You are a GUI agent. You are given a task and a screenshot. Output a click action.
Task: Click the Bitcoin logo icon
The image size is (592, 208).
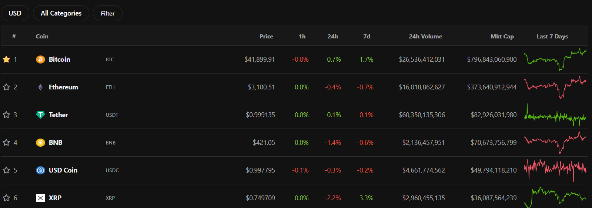(40, 59)
